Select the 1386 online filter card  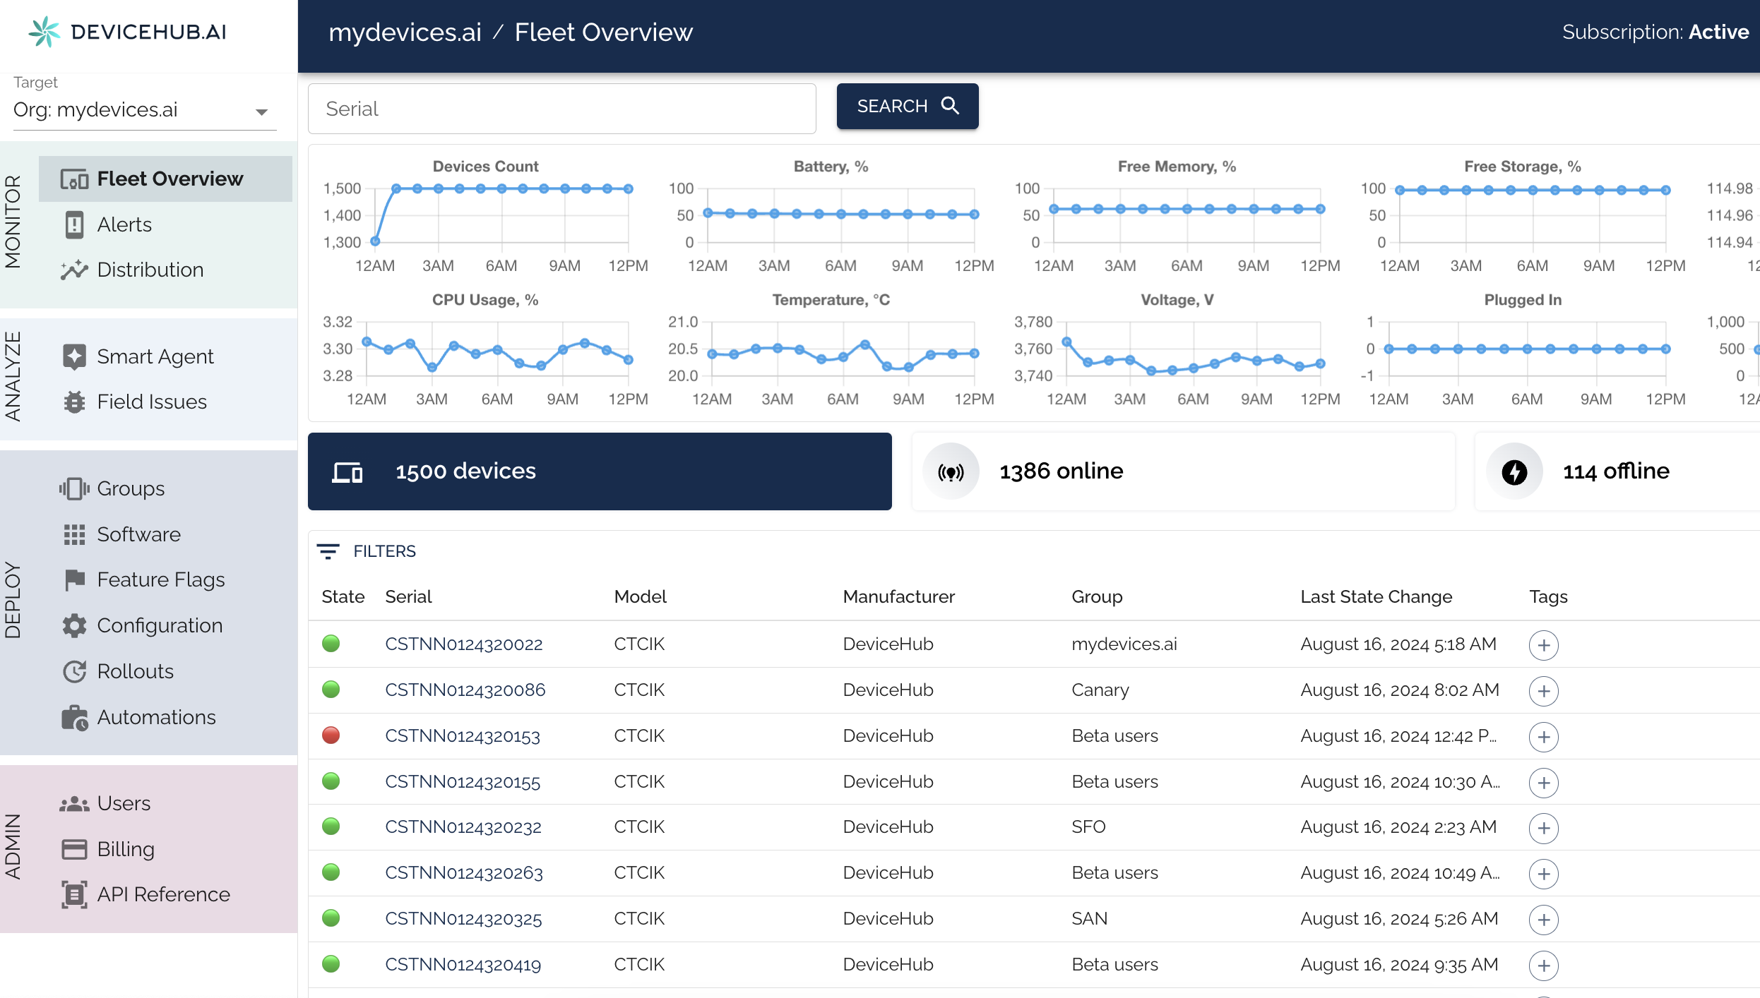(x=1183, y=471)
